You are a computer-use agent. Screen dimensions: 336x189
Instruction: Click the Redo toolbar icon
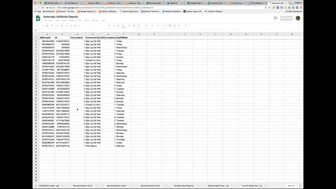43,26
